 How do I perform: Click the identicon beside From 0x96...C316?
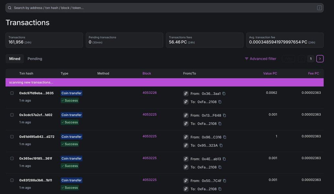pos(186,137)
